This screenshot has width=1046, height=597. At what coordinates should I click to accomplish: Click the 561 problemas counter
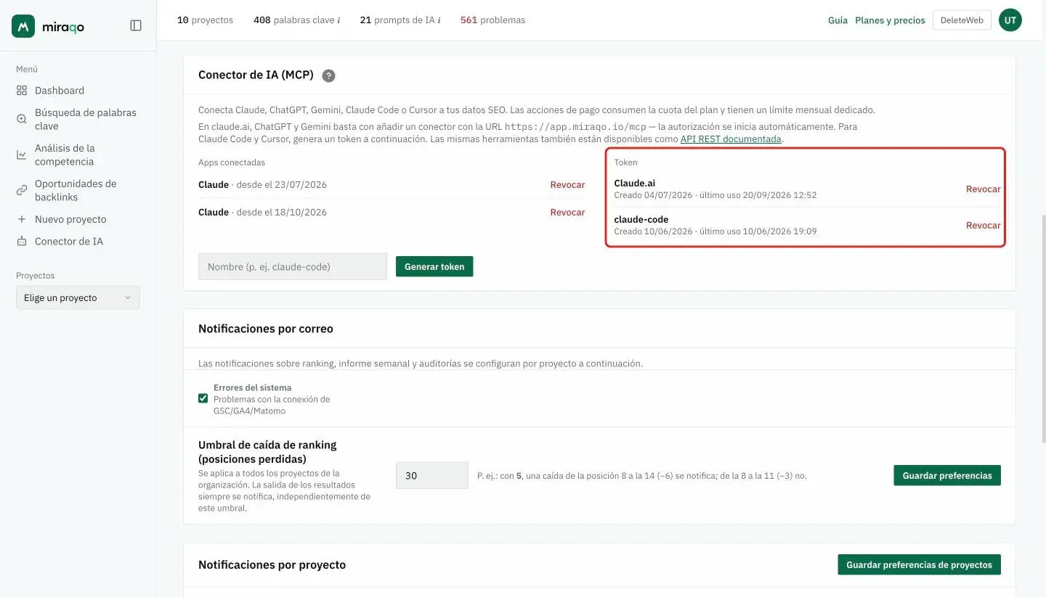[492, 20]
